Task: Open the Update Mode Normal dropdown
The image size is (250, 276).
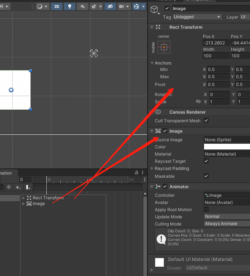Action: tap(227, 216)
